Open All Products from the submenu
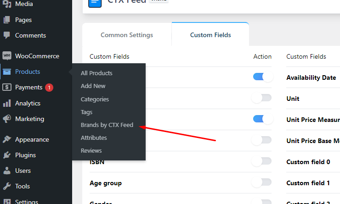This screenshot has height=204, width=340. click(x=96, y=73)
